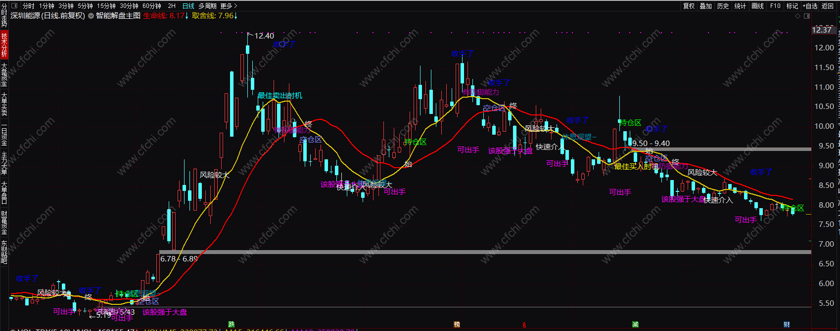
Task: Switch to 30分钟 timeframe
Action: (x=129, y=6)
